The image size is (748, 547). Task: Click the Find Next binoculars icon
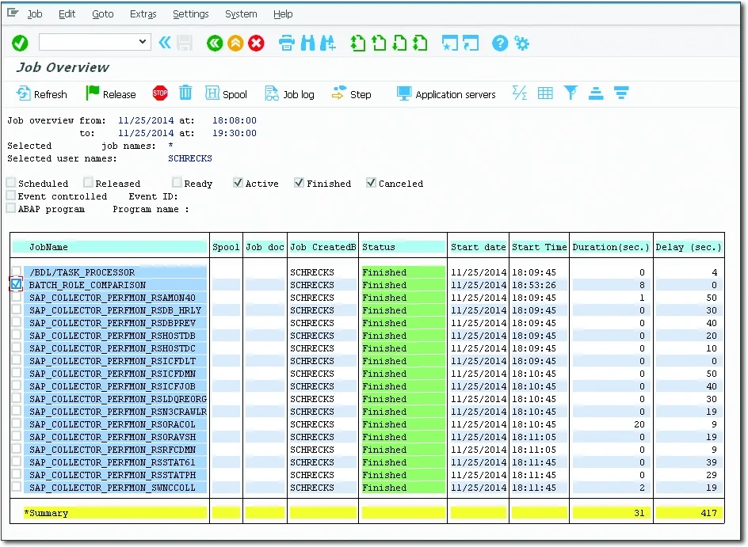(x=328, y=44)
